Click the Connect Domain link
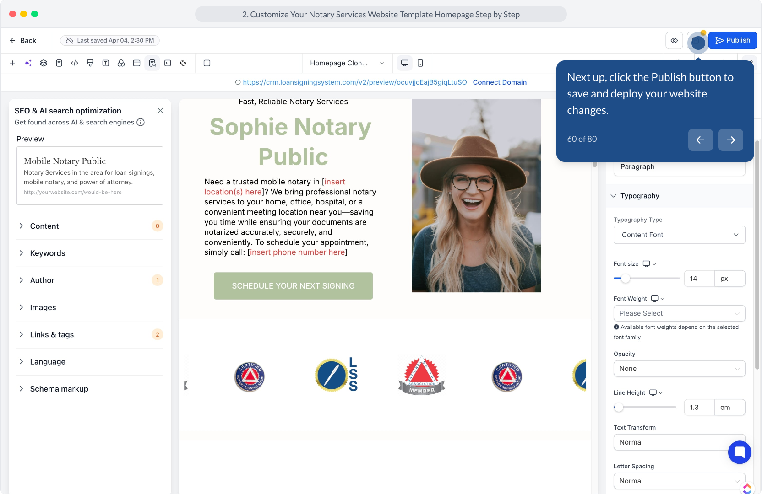 coord(500,82)
